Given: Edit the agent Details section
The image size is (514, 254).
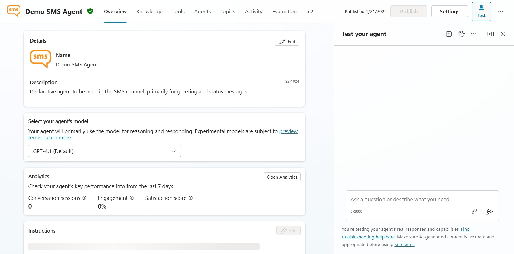Looking at the screenshot, I should [287, 41].
